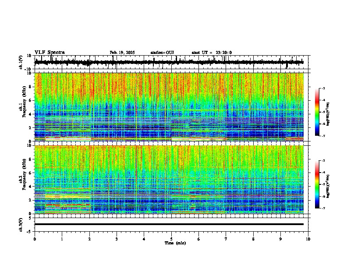The image size is (347, 268).
Task: Click the "9" tick on the Time axis
Action: tap(280, 239)
